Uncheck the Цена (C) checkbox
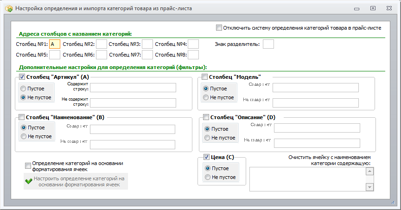The width and height of the screenshot is (401, 210). point(206,157)
